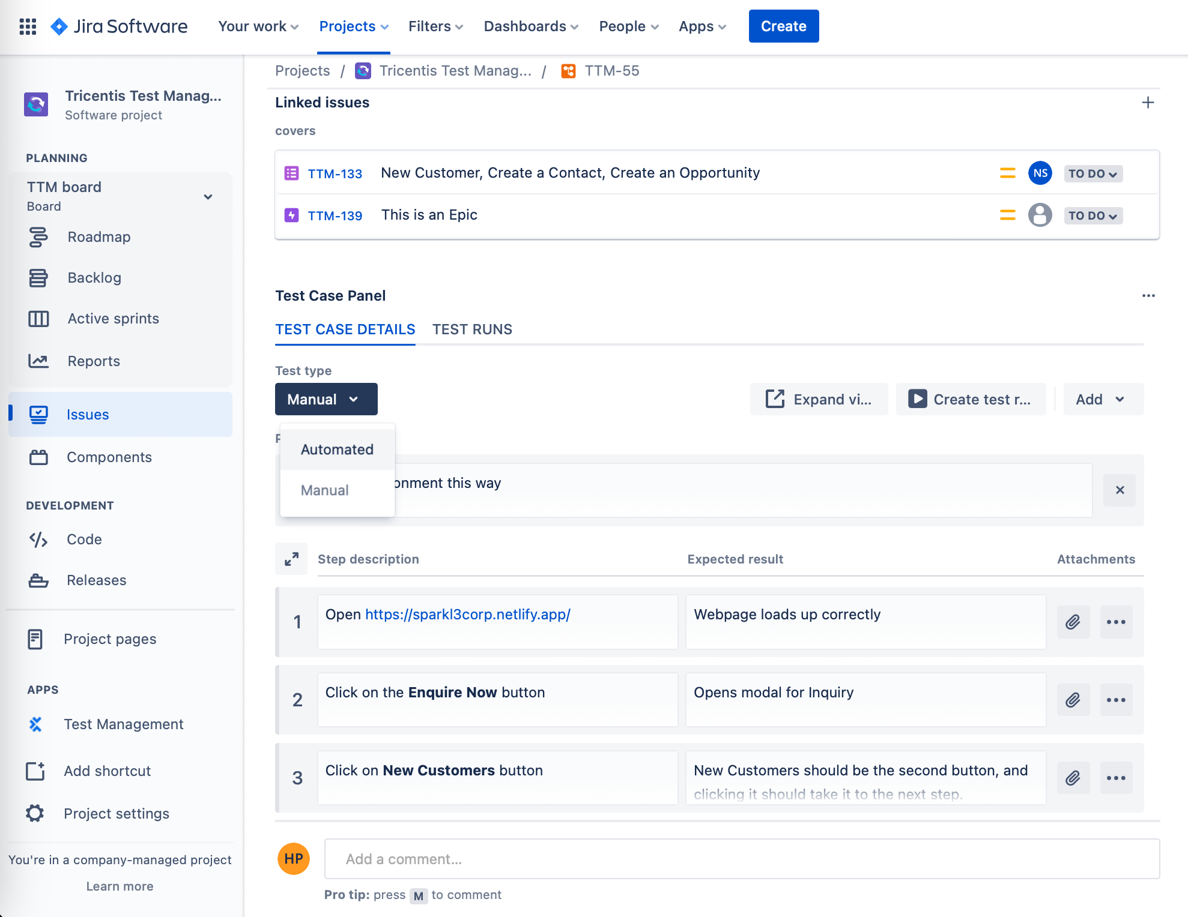Click the Jira Software logo

click(119, 26)
